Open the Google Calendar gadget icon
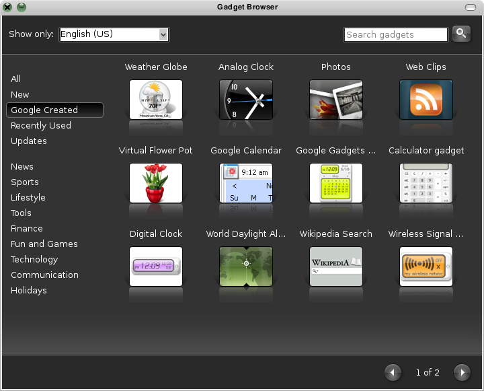The width and height of the screenshot is (484, 391). click(x=246, y=183)
